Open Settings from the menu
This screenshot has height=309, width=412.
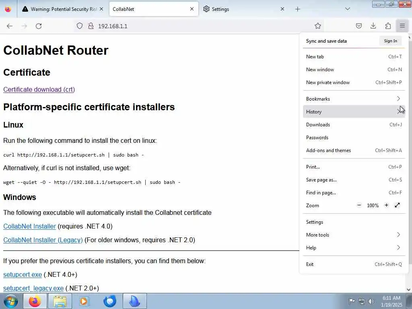point(354,222)
